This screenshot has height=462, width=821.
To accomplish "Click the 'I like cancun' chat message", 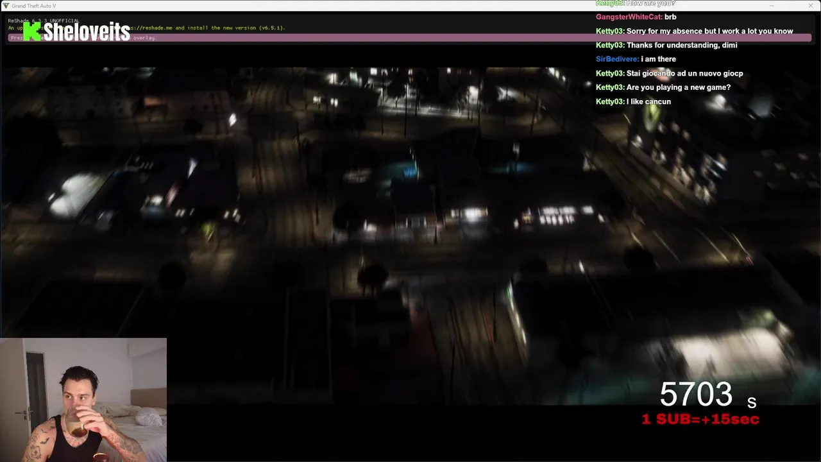I will click(x=633, y=101).
